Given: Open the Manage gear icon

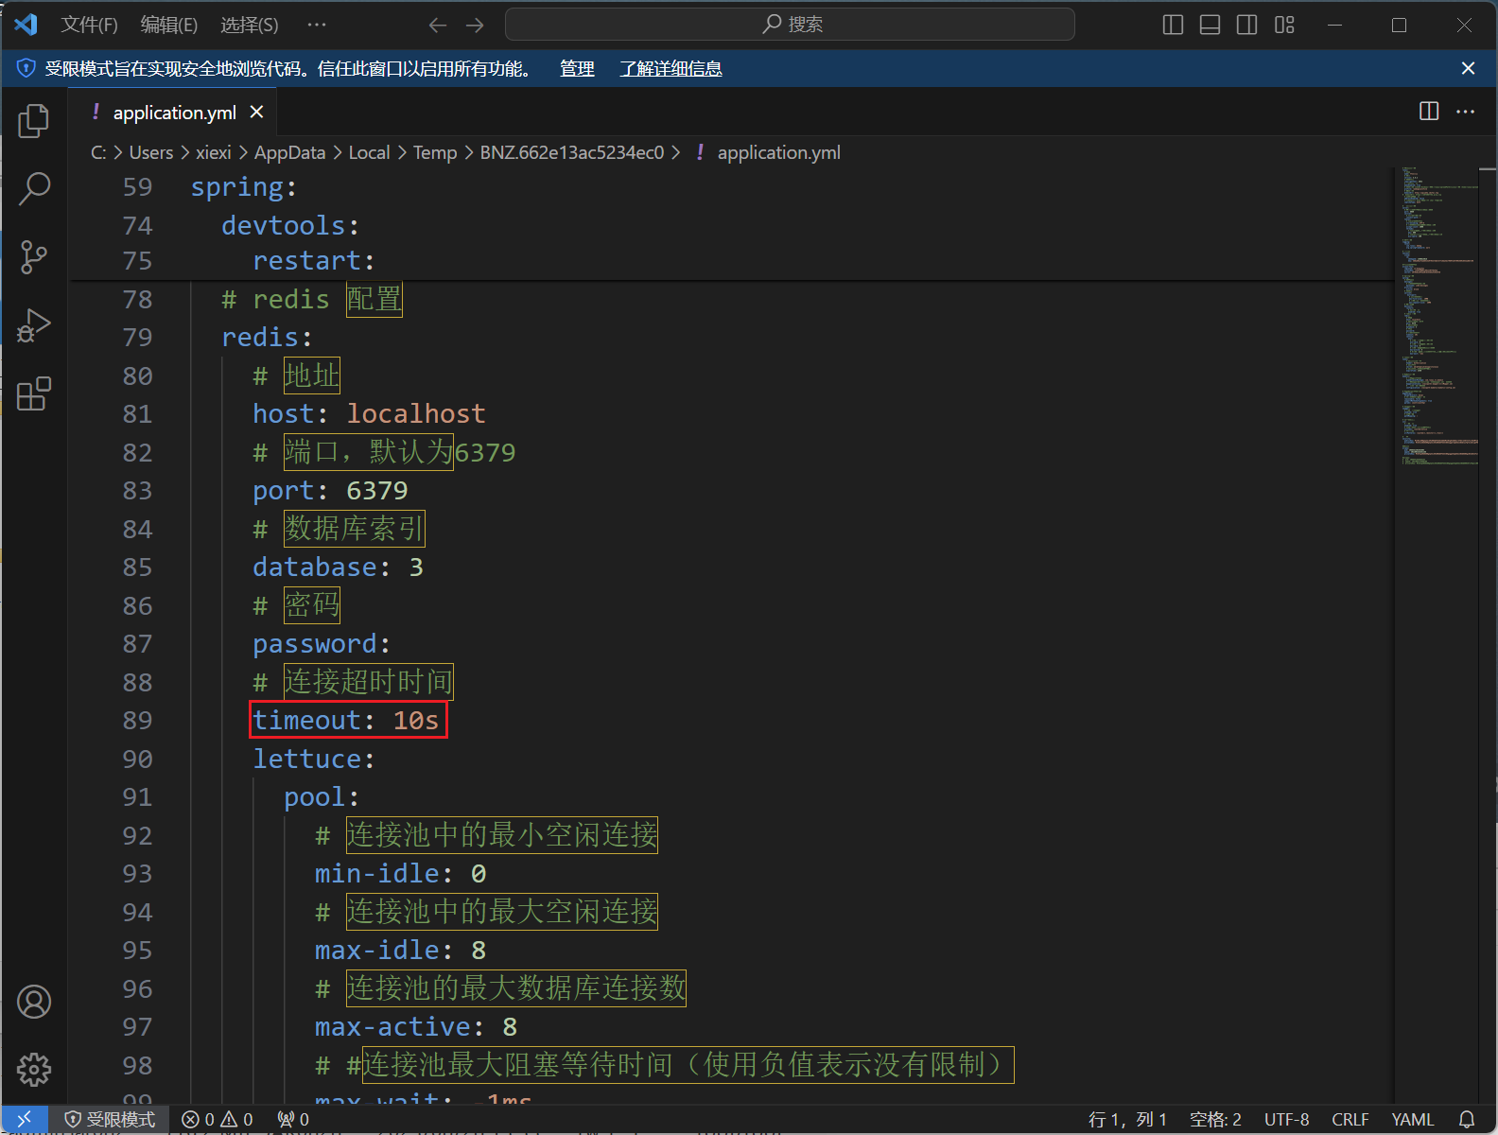Looking at the screenshot, I should pyautogui.click(x=34, y=1070).
